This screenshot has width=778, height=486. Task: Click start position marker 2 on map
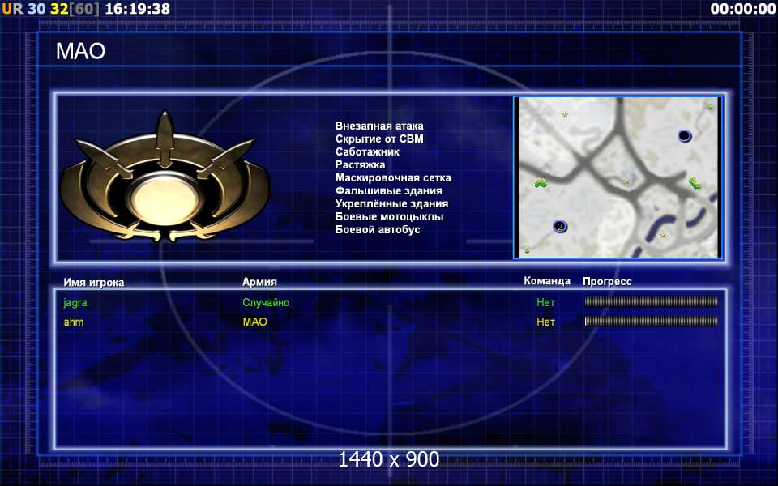[560, 227]
